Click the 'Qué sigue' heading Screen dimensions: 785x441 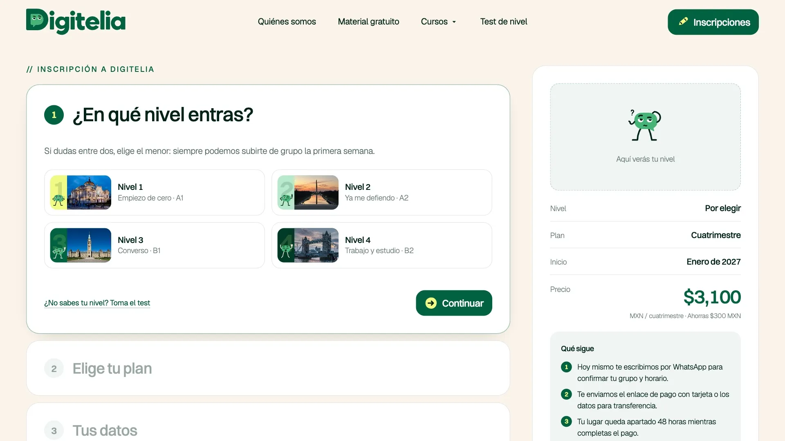pyautogui.click(x=577, y=349)
